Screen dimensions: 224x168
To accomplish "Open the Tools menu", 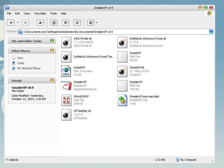I will click(53, 13).
